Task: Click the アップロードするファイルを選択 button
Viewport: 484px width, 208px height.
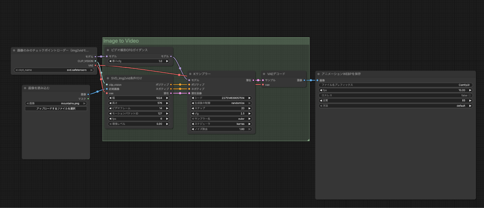Action: pyautogui.click(x=56, y=108)
